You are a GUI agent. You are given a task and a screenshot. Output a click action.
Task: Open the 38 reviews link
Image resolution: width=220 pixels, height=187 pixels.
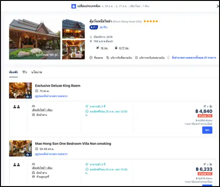104,27
